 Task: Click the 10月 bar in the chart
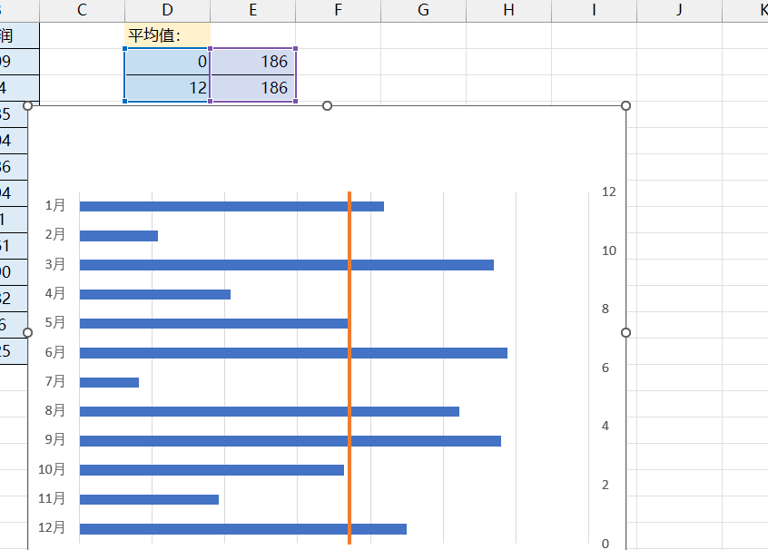[x=212, y=470]
